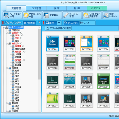Select the SKY25004 terminal thumbnail

point(104,44)
